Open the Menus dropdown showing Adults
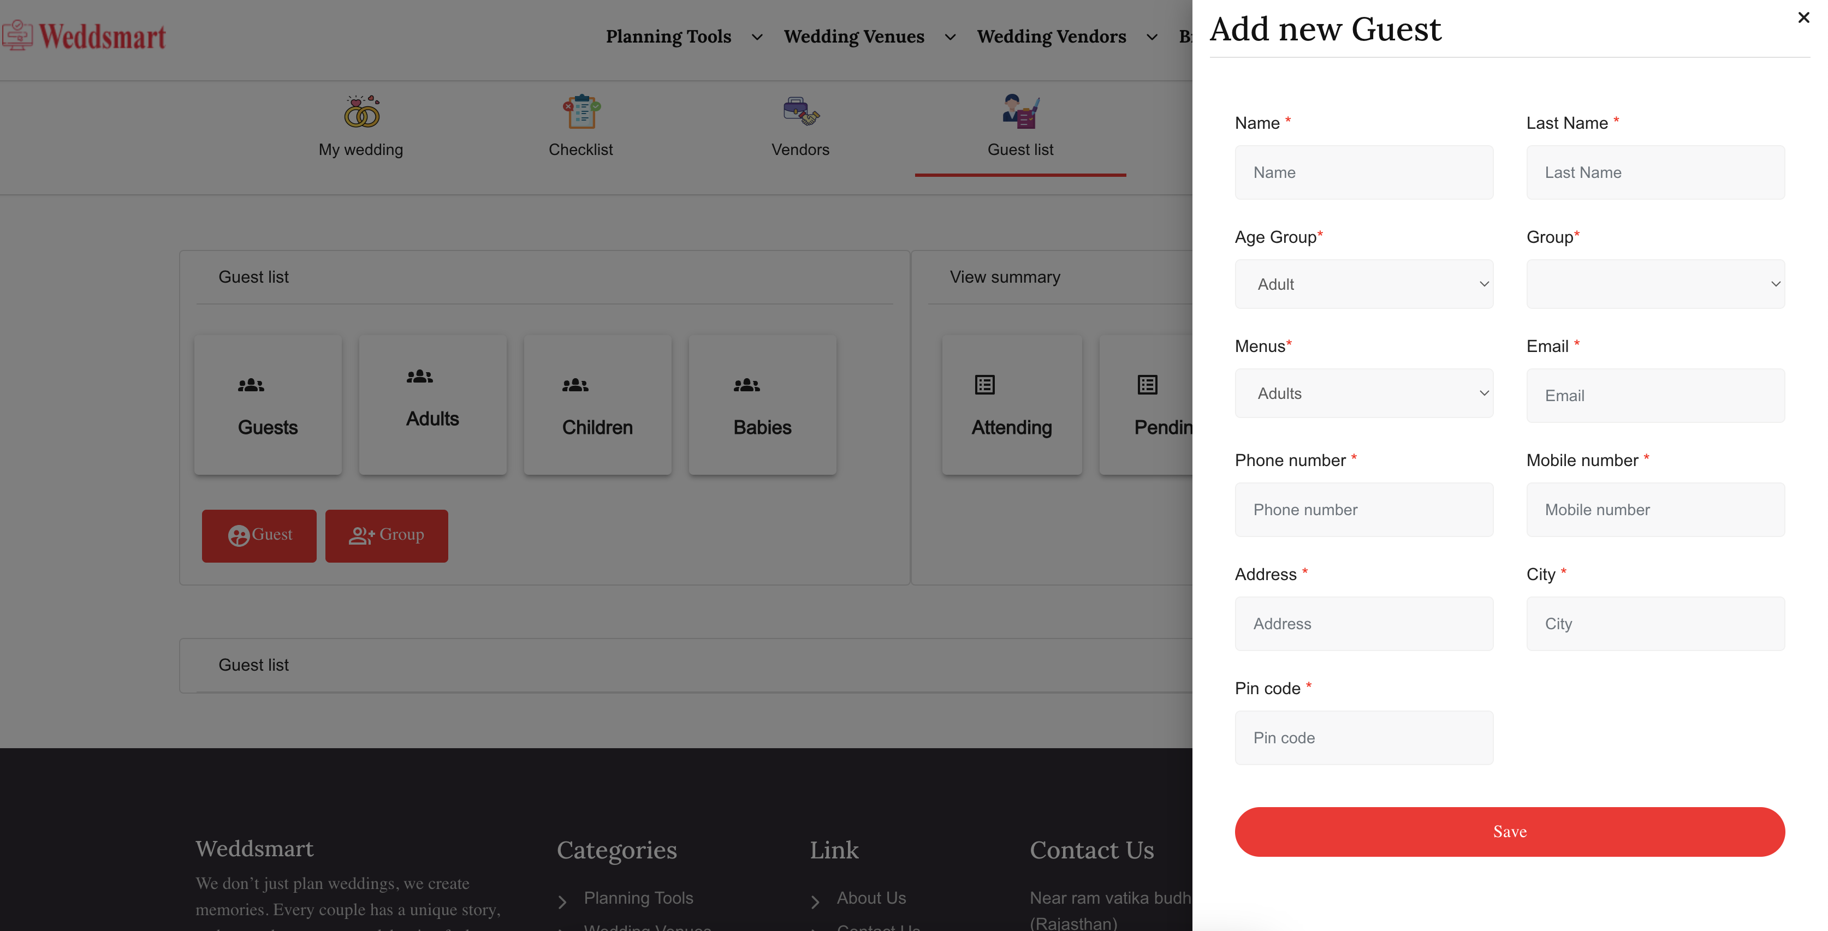1828x931 pixels. [1363, 393]
